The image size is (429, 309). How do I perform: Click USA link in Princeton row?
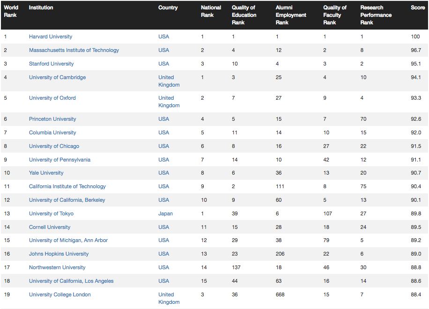tap(163, 119)
